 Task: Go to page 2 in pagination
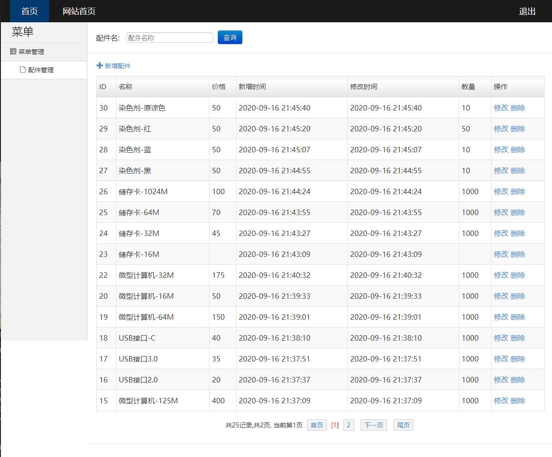click(348, 425)
